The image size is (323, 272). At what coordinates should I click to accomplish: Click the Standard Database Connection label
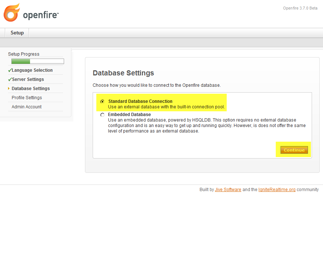point(140,101)
